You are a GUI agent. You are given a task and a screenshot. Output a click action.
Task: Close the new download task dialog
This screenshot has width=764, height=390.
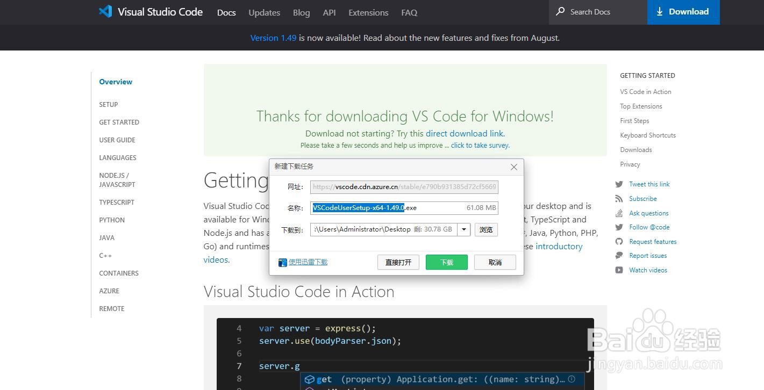(x=513, y=167)
